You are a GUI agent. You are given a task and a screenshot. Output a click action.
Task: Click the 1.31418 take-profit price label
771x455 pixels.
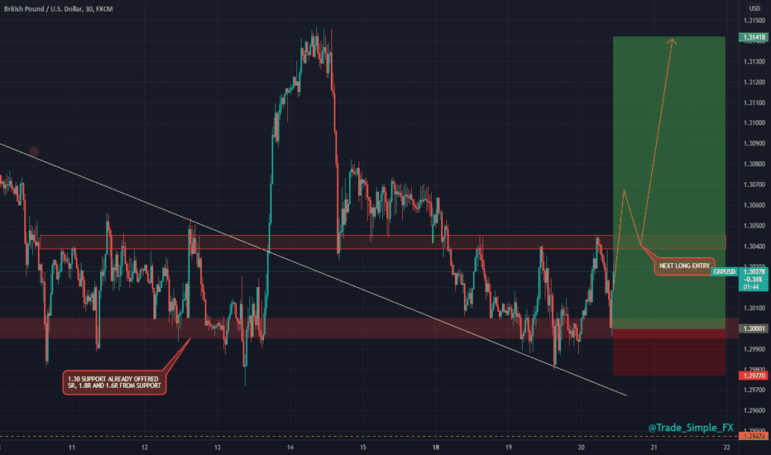click(x=754, y=37)
